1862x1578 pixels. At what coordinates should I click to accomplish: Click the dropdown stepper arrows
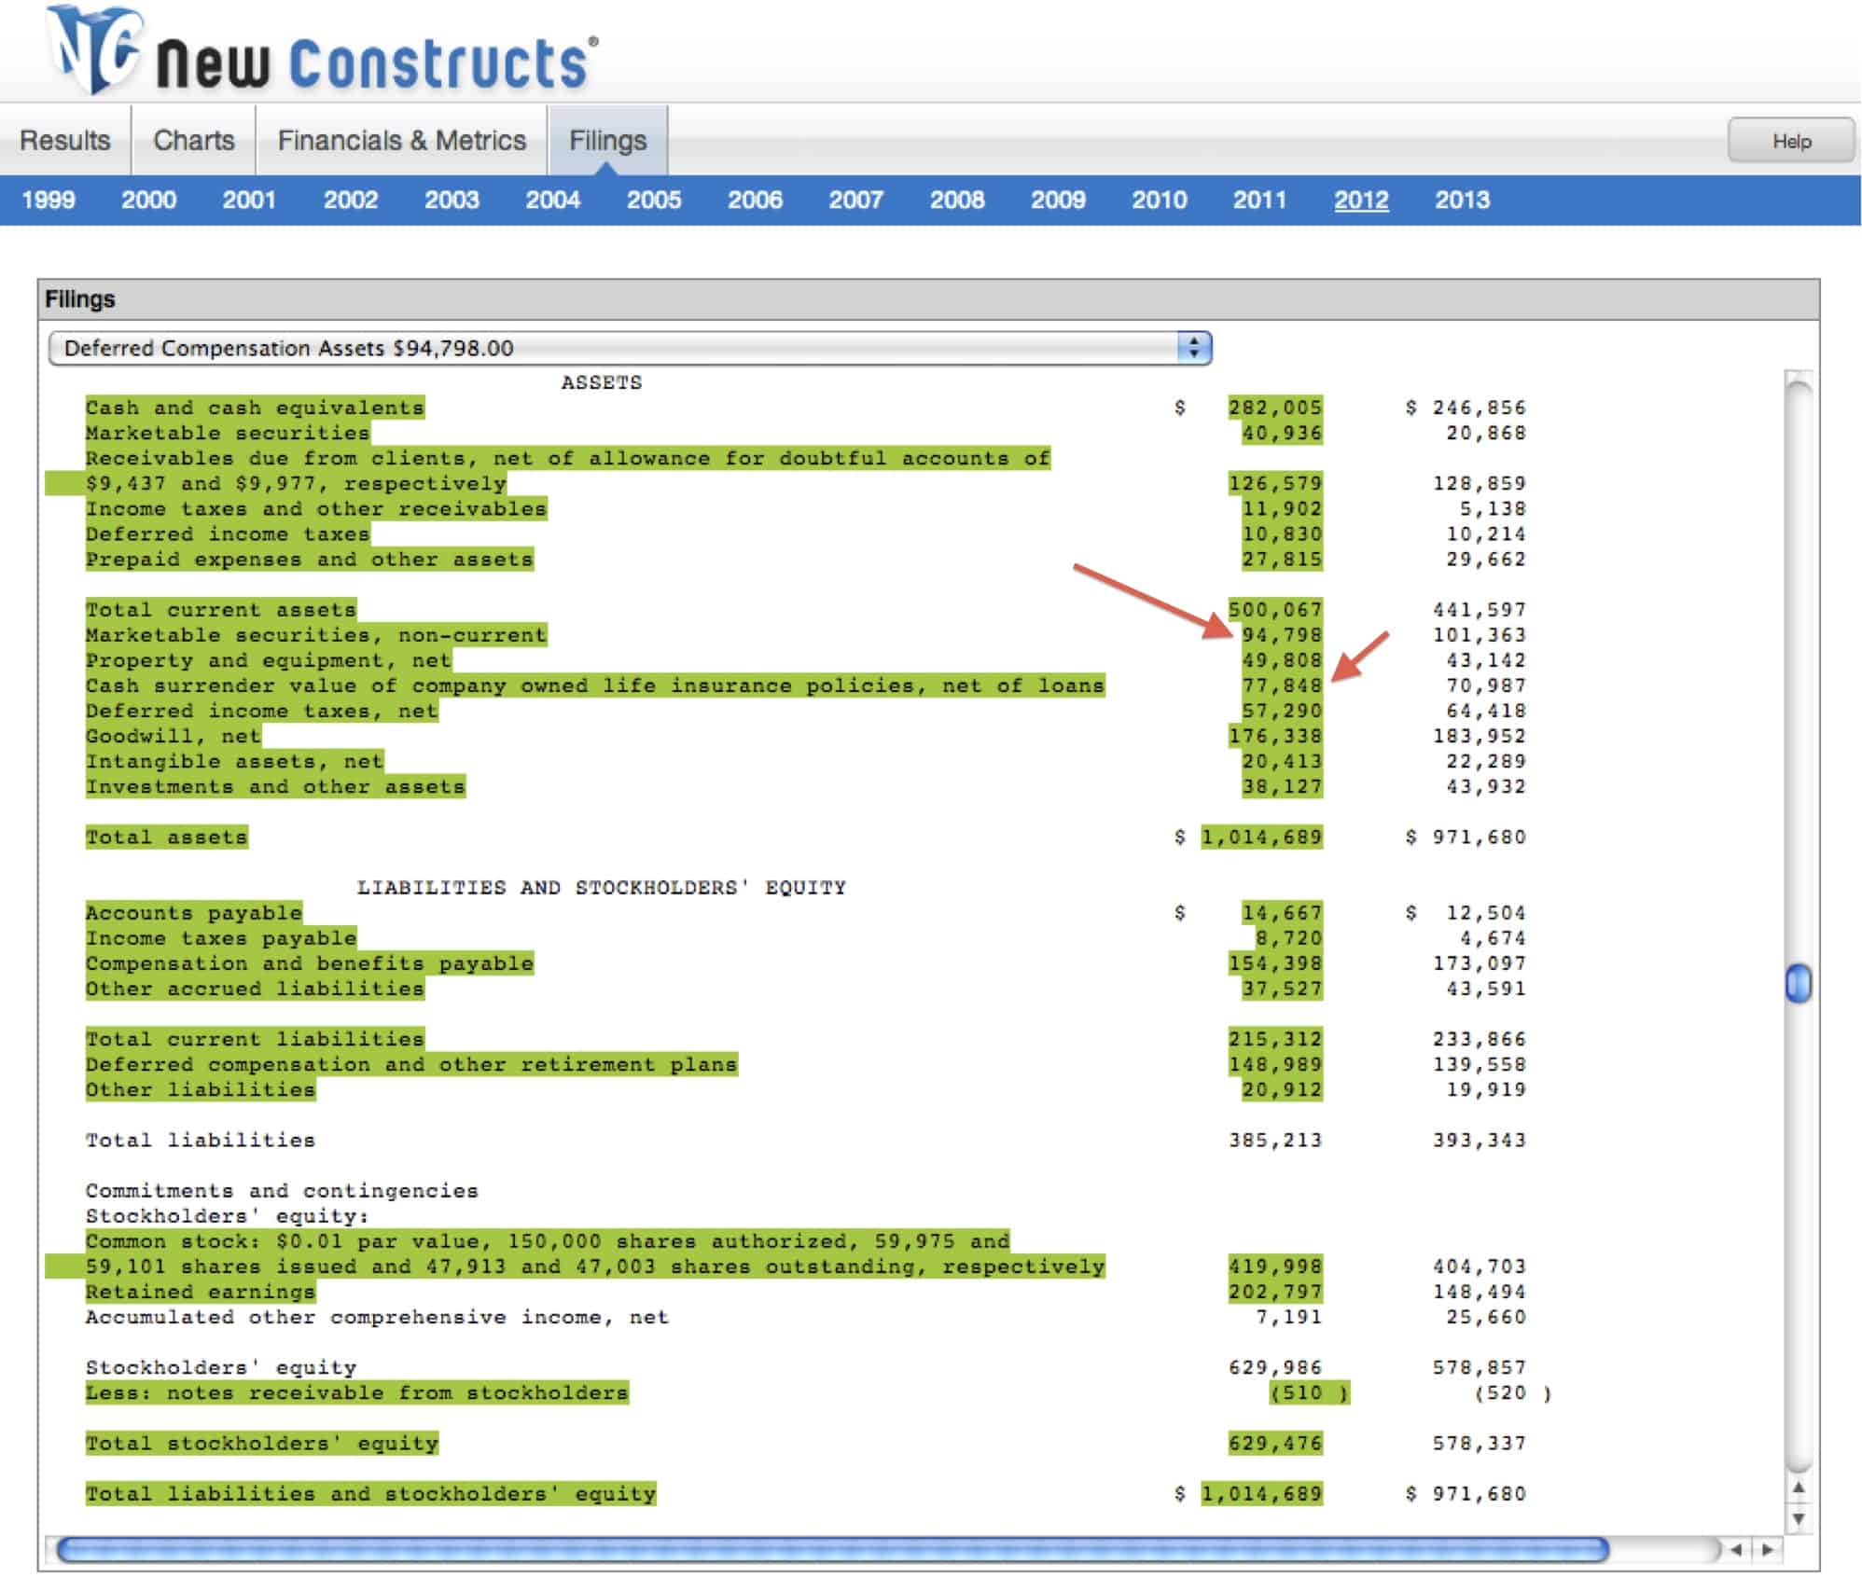pos(1194,348)
